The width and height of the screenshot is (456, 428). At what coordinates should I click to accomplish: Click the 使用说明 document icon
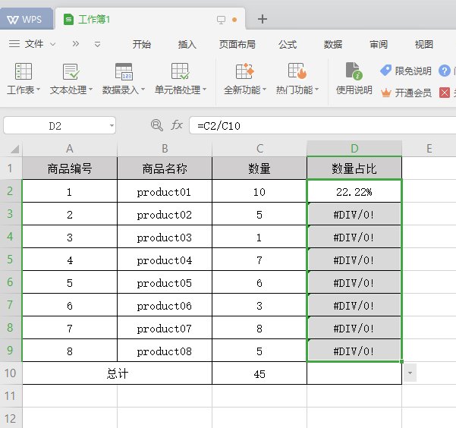pos(354,71)
